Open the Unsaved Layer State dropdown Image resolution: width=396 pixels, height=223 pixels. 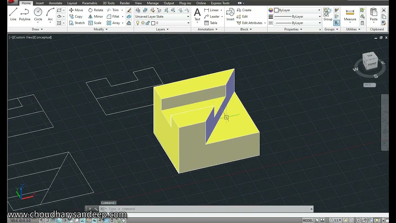(x=162, y=16)
